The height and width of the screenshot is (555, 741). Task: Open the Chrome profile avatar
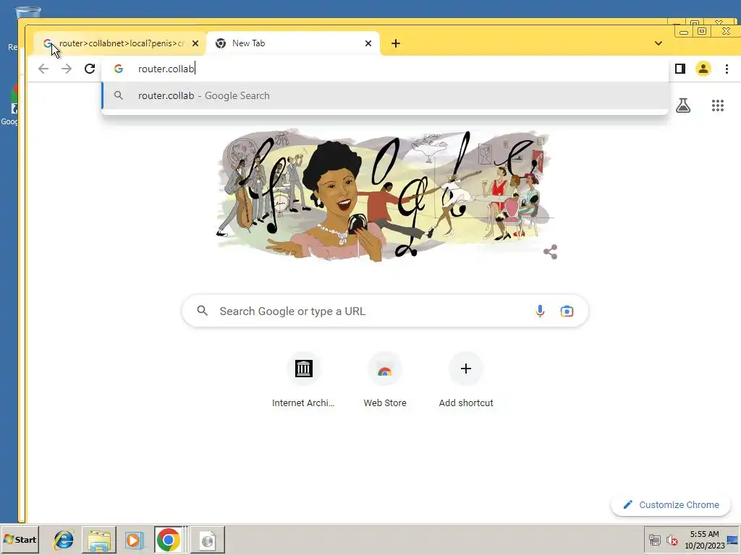[x=703, y=69]
